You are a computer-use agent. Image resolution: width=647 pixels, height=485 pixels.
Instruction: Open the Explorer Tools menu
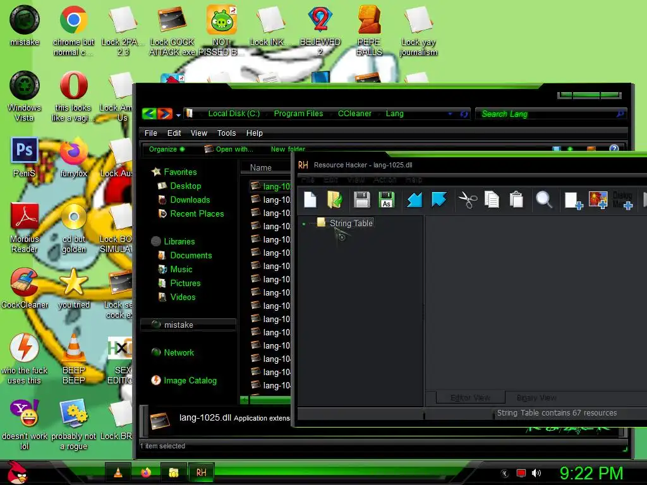(227, 133)
